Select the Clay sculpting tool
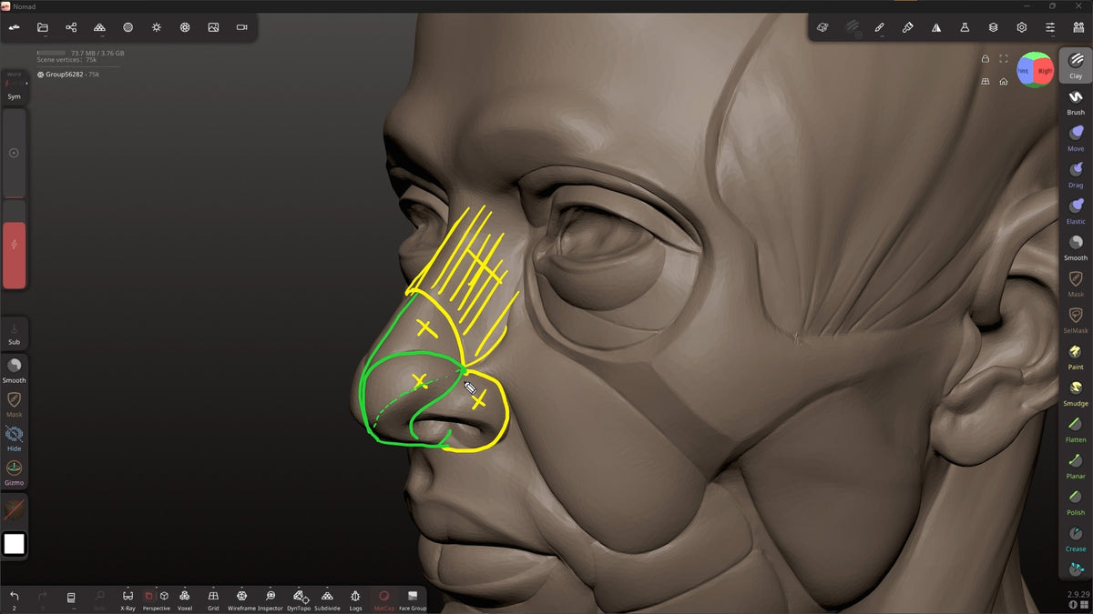1093x614 pixels. pyautogui.click(x=1076, y=65)
